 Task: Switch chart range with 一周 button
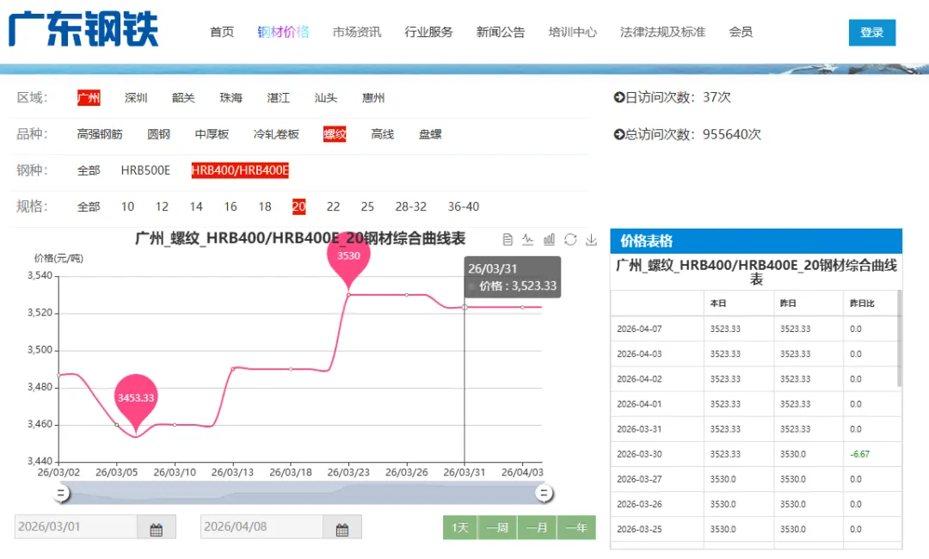pos(497,528)
